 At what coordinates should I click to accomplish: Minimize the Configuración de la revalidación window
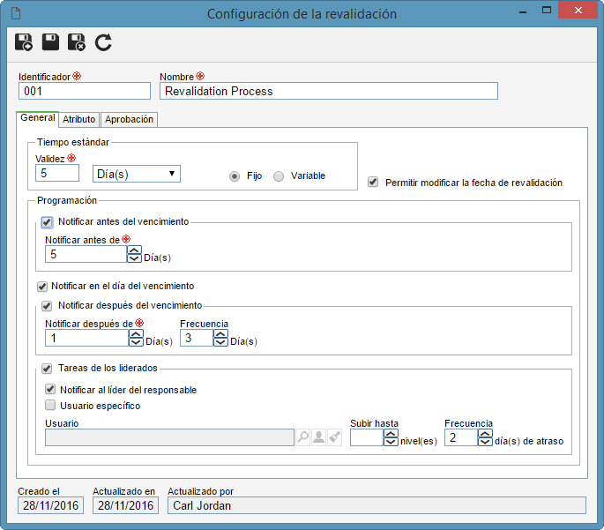523,11
